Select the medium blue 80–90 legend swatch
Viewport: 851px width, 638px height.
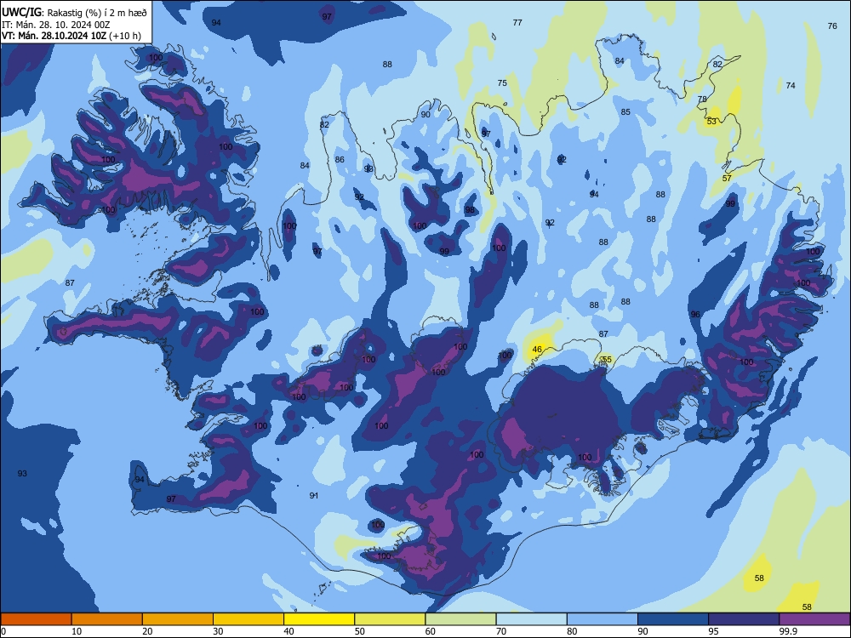tap(603, 619)
